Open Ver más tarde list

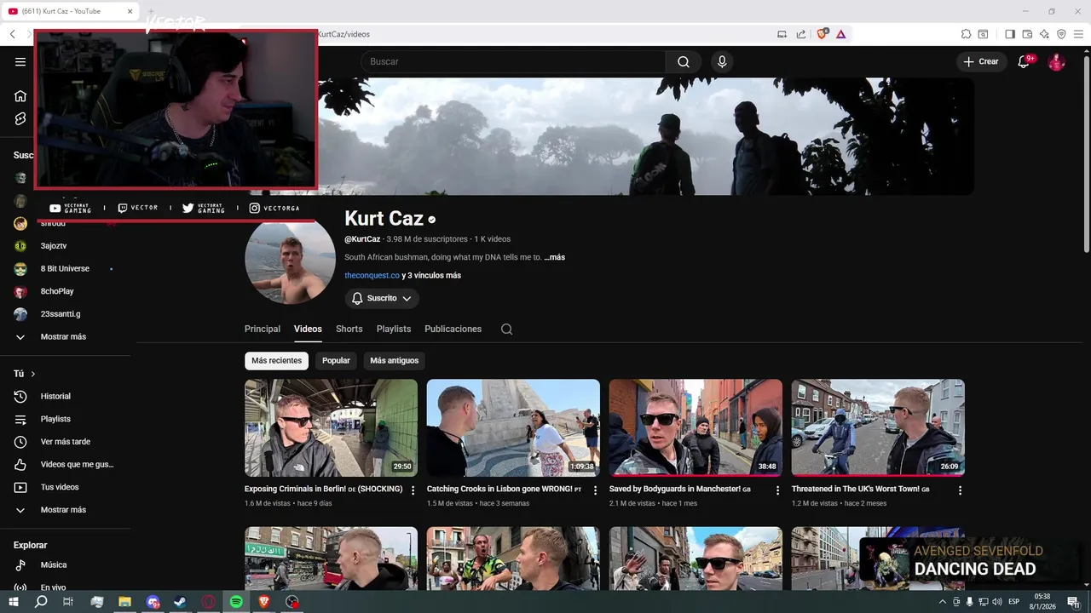pyautogui.click(x=66, y=442)
